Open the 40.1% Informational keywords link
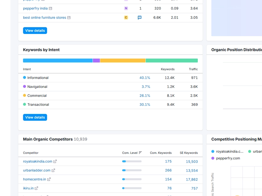Screen dimensions: 262x196 pos(145,78)
